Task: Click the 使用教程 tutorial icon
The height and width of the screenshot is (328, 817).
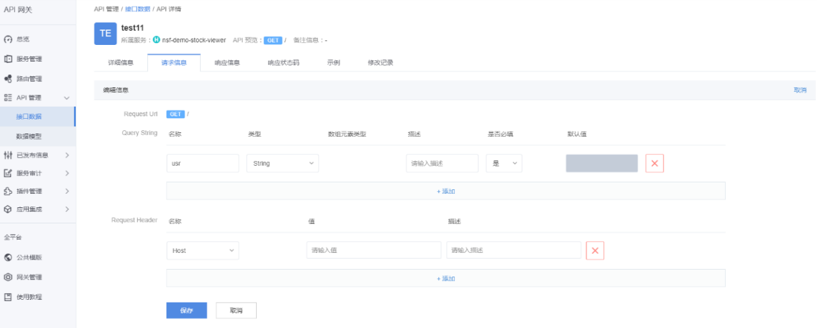Action: (x=8, y=296)
